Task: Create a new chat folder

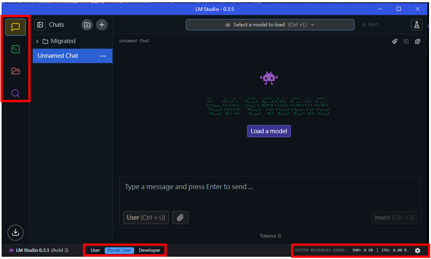Action: (87, 25)
